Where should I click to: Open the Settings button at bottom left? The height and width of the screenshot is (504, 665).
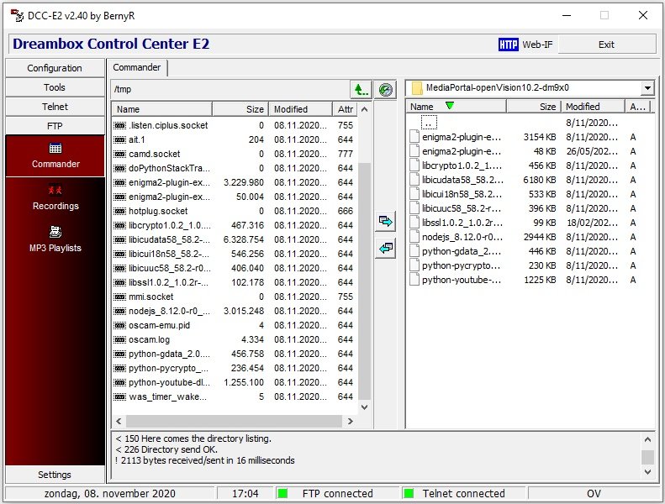[x=55, y=475]
